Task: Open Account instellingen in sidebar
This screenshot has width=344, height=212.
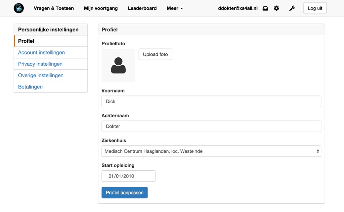Action: [41, 53]
